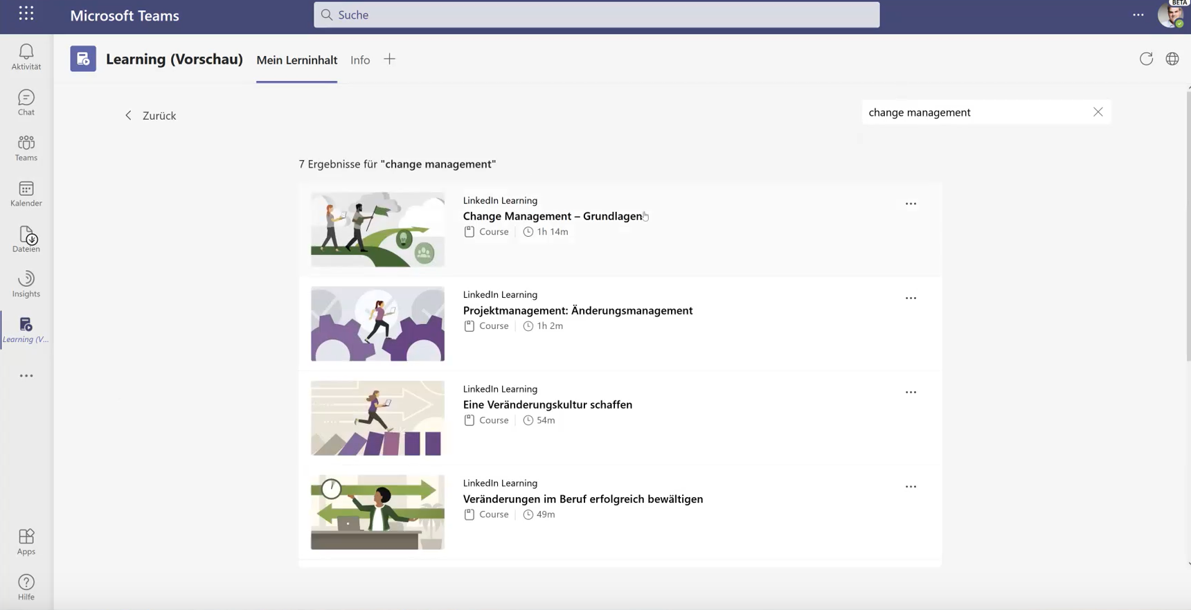Open options for Eine Veränderungskultur schaffen
Viewport: 1191px width, 610px height.
click(x=911, y=392)
